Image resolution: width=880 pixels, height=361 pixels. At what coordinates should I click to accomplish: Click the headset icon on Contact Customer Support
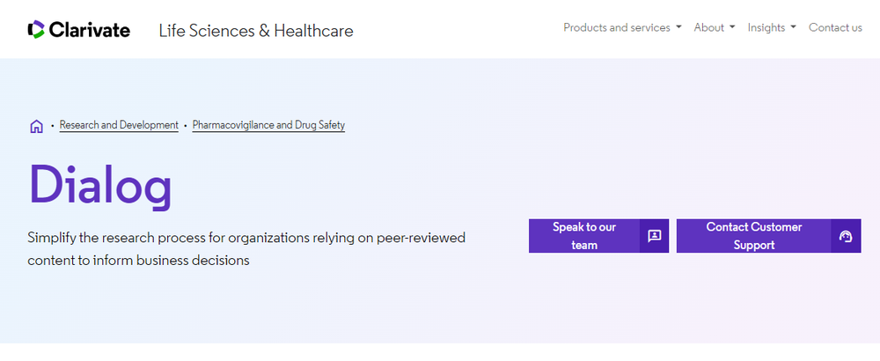846,236
